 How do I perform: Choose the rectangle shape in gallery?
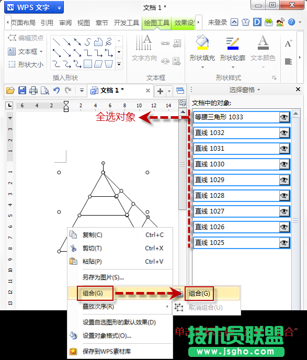[88, 64]
